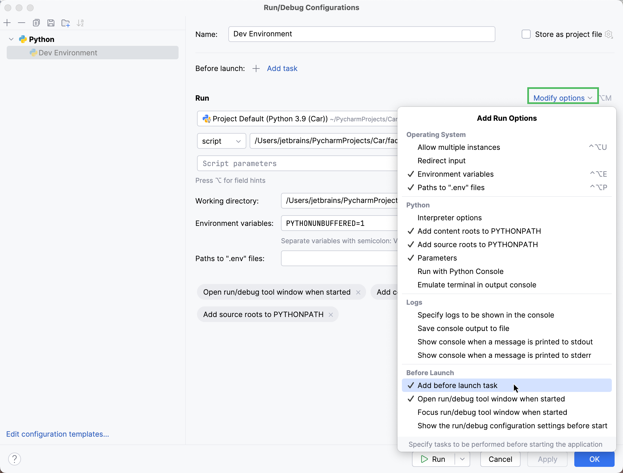Viewport: 623px width, 473px height.
Task: Open the script type dropdown
Action: coord(221,141)
